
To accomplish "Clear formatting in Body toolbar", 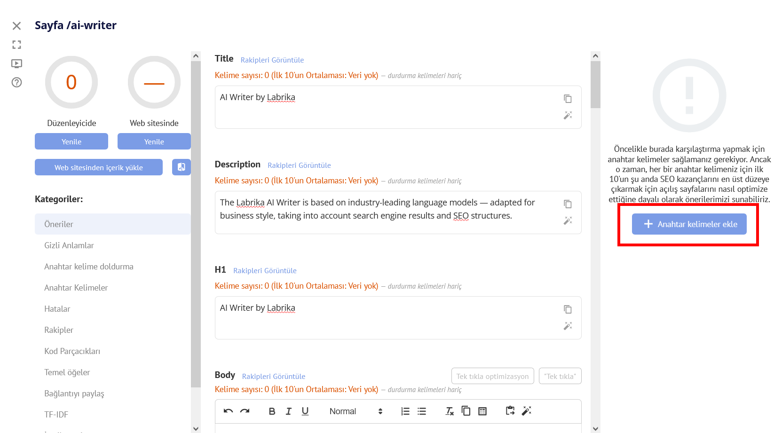I will tap(450, 411).
